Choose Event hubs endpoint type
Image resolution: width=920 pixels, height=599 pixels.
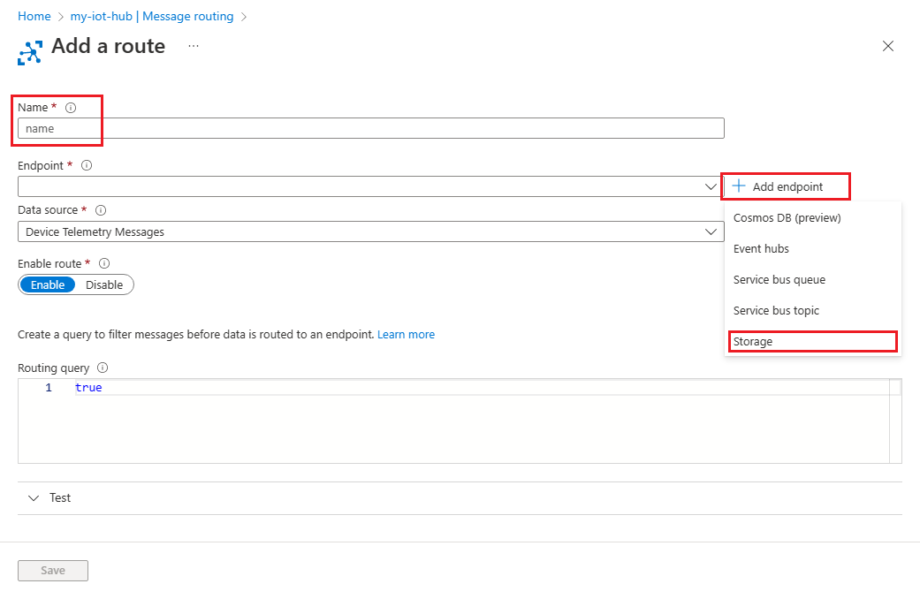(813, 249)
